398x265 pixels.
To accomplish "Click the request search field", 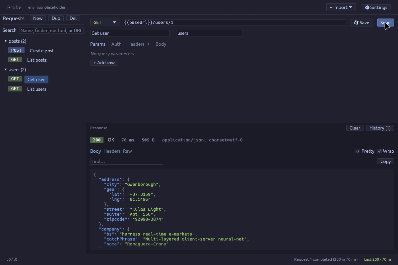I will (x=51, y=30).
